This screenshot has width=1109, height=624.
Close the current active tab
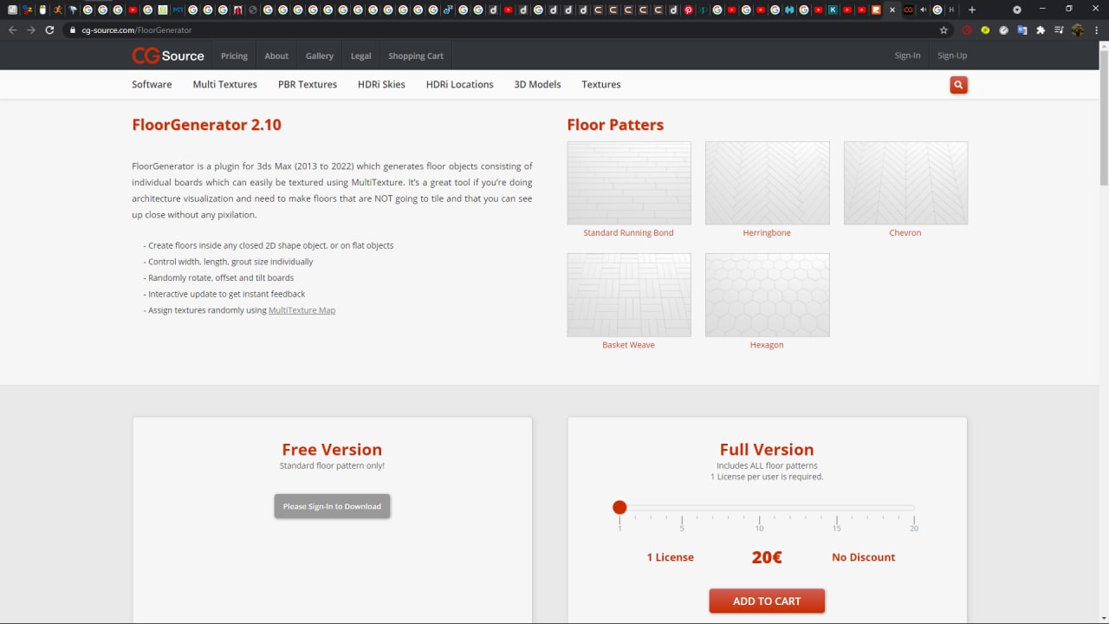point(892,10)
